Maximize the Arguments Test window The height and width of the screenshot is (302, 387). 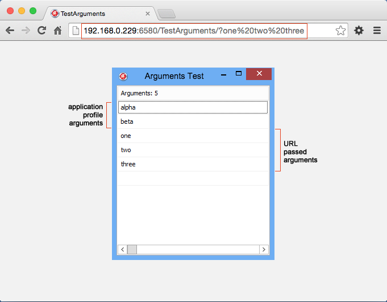239,74
